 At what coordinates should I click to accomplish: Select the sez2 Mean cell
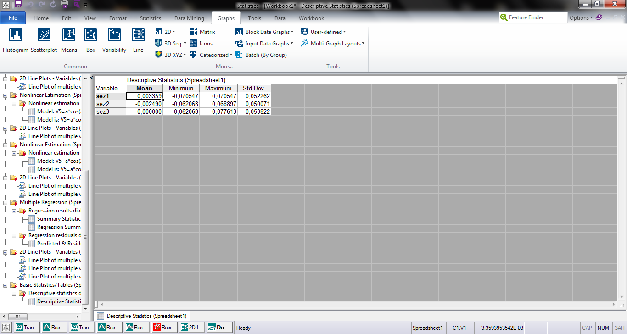tap(144, 104)
